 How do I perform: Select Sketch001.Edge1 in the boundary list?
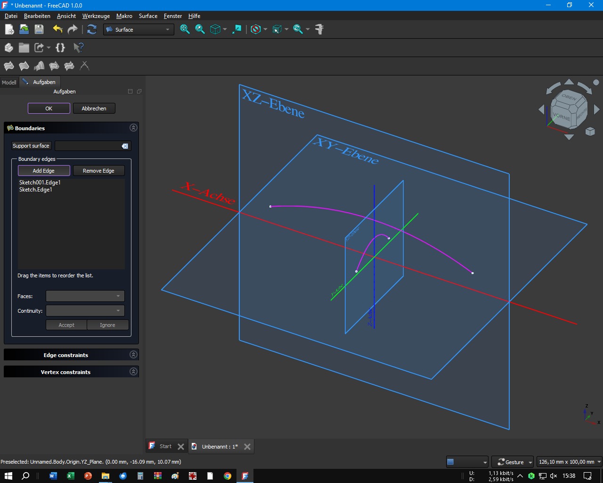pos(40,183)
